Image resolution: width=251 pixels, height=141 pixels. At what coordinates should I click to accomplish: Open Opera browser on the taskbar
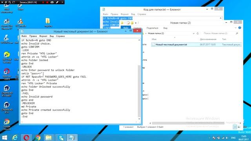[26, 137]
